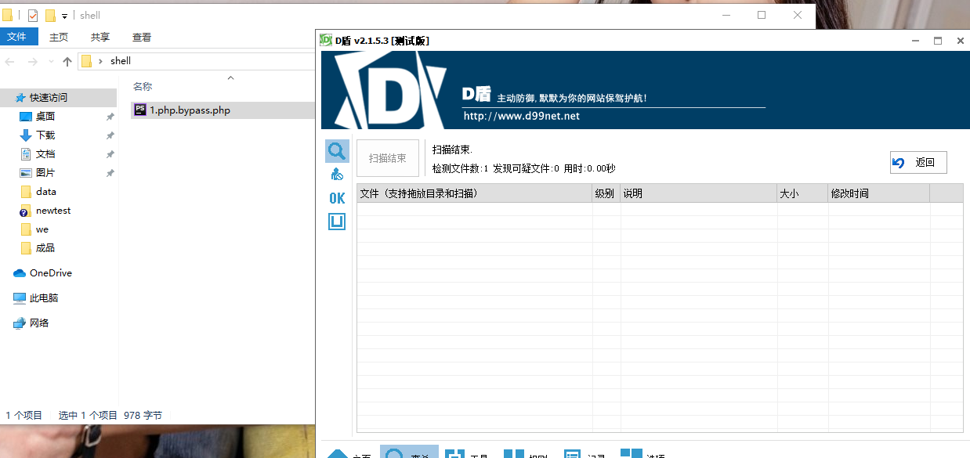Switch to the 共享 ribbon tab
Screen dimensions: 970x458
click(99, 36)
